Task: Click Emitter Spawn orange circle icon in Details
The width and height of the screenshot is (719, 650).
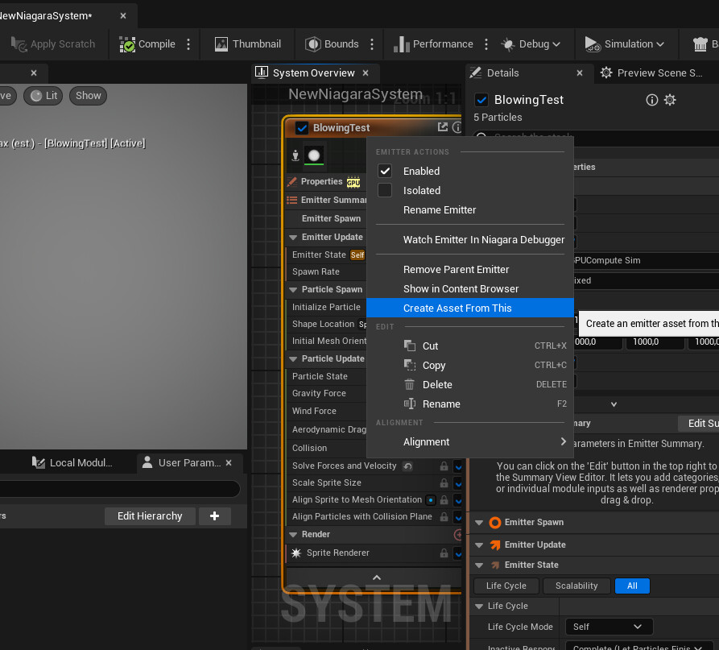Action: pyautogui.click(x=495, y=523)
